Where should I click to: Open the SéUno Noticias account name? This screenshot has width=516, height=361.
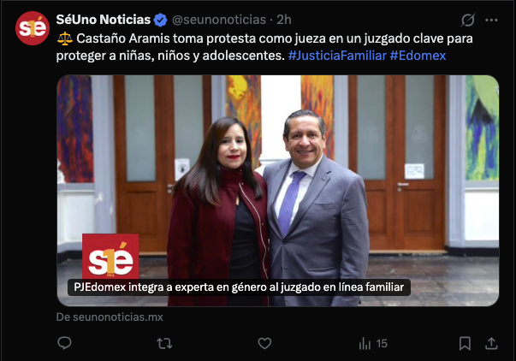[x=104, y=20]
